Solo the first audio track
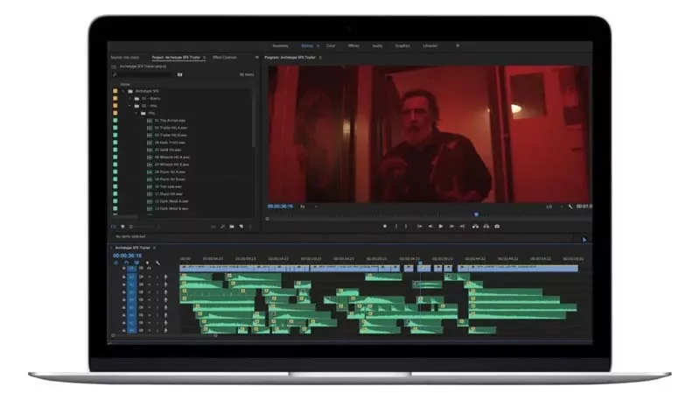 coord(157,277)
